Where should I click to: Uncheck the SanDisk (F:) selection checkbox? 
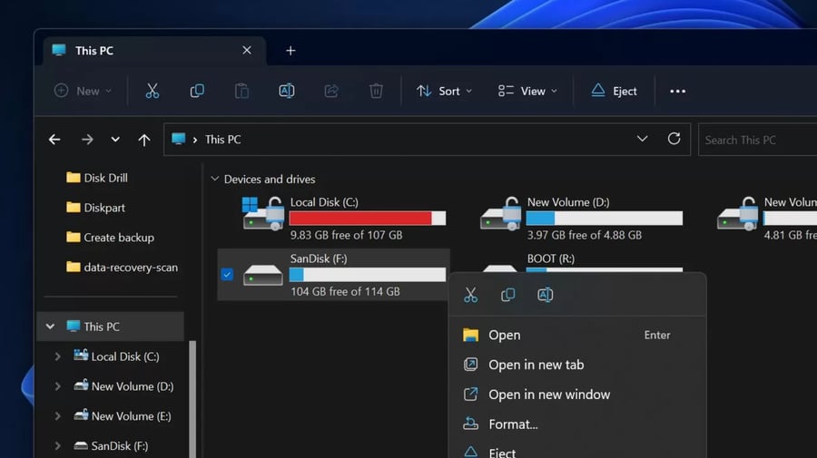227,274
